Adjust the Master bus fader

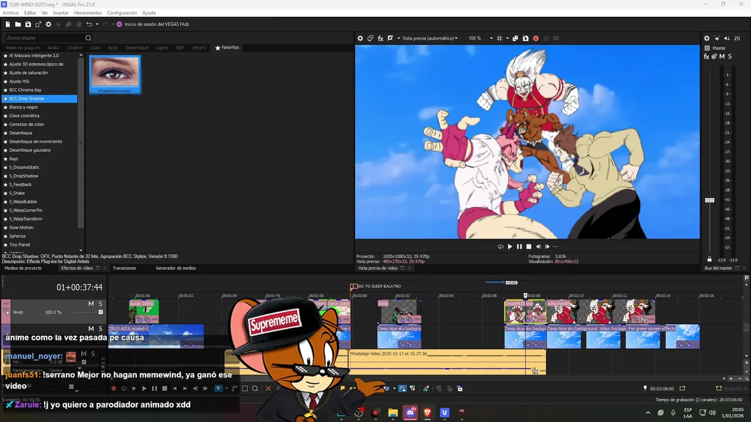click(709, 200)
